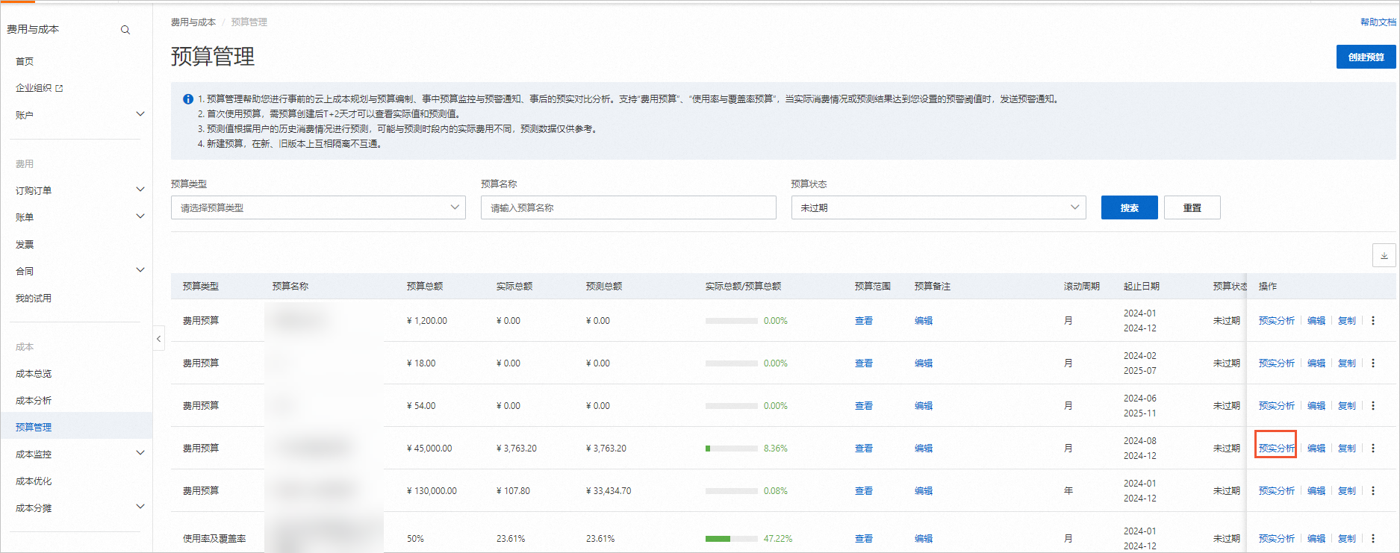
Task: Collapse the sidebar using the arrow handle
Action: pos(158,339)
